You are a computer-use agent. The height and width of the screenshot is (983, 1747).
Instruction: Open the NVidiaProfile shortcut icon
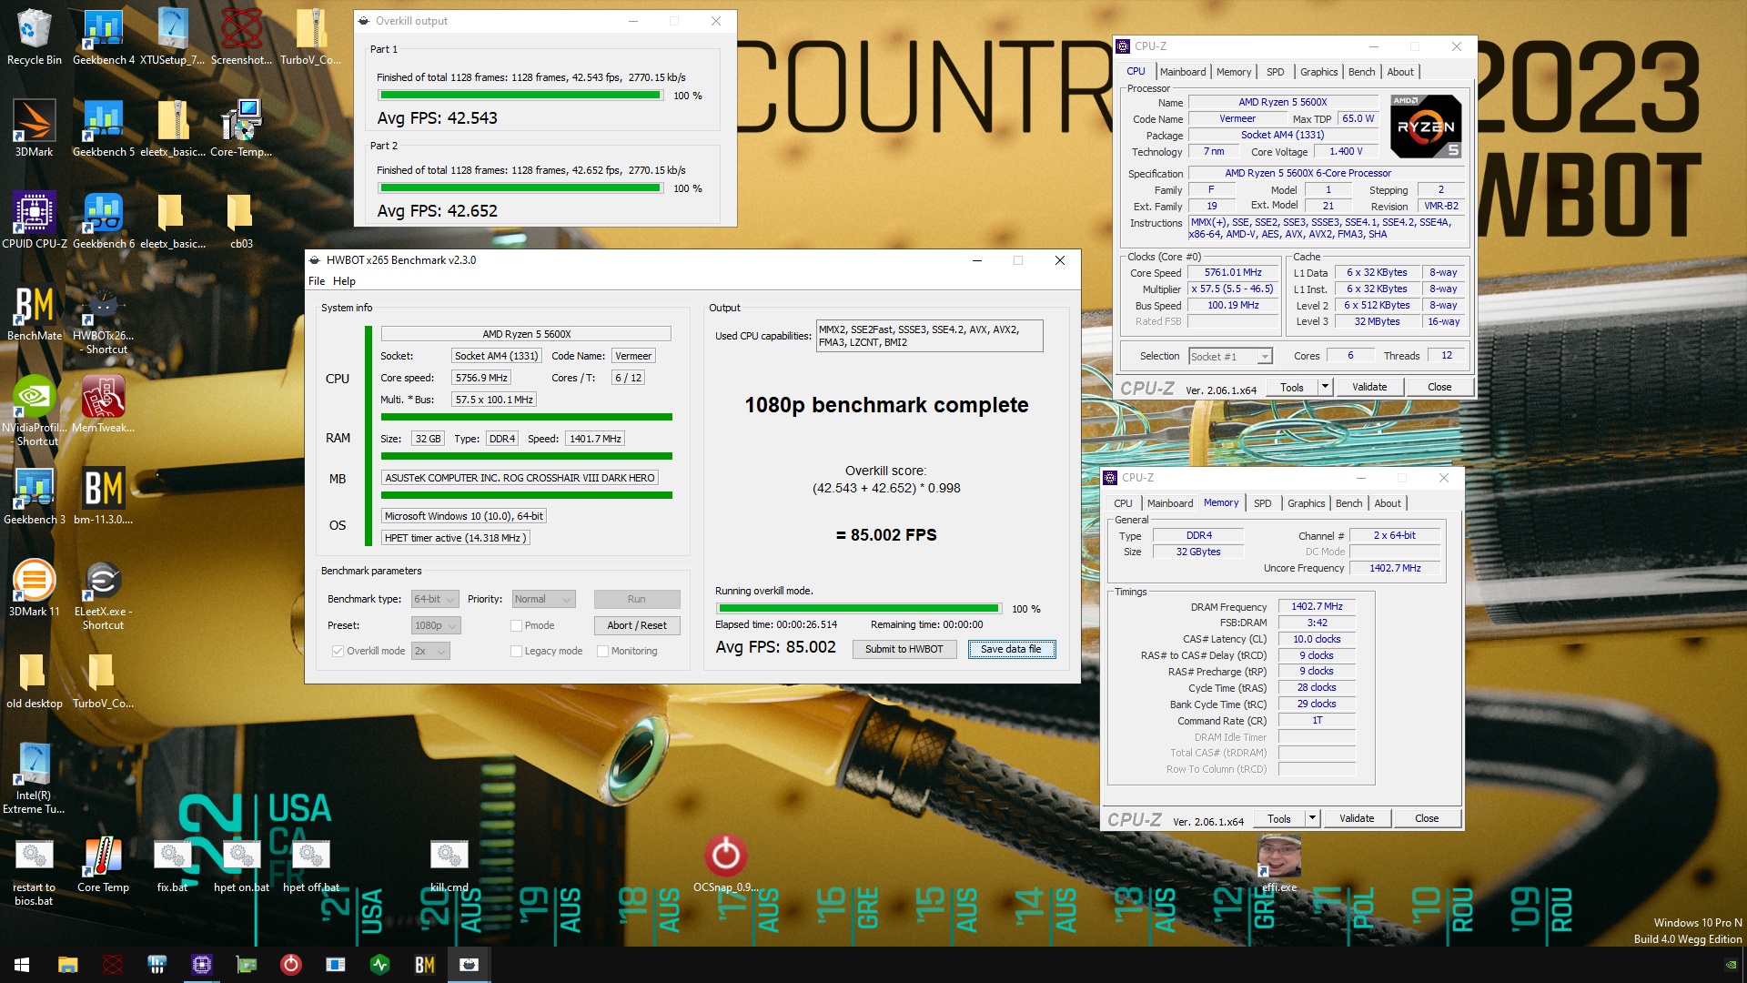point(35,410)
